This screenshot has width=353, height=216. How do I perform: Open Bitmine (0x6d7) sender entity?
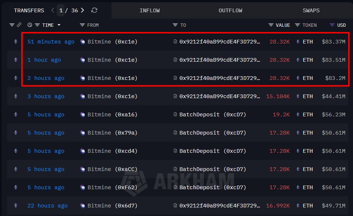pos(112,206)
